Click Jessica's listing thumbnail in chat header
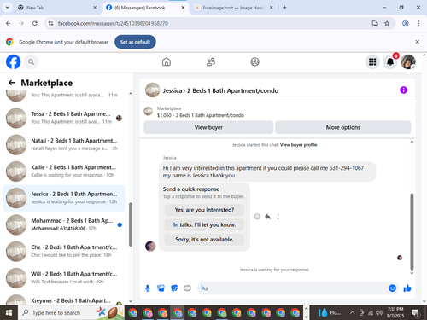 [153, 90]
